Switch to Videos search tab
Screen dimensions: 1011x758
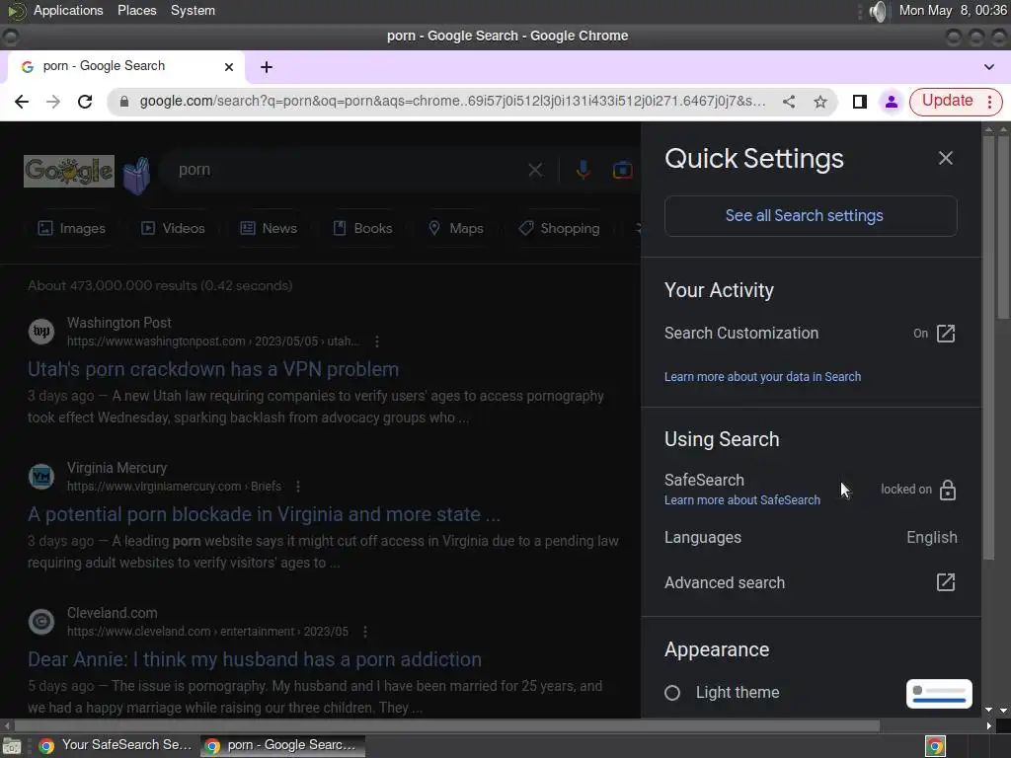tap(173, 228)
